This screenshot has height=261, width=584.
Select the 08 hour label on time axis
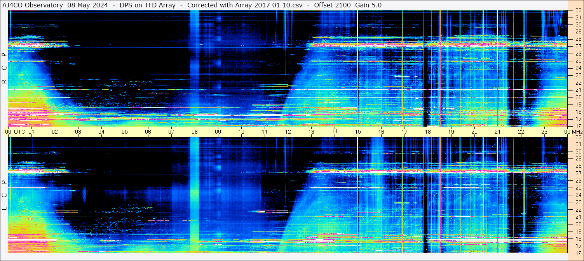pyautogui.click(x=195, y=132)
